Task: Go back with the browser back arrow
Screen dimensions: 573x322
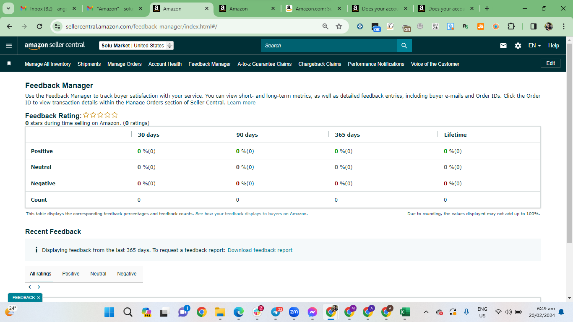Action: pos(9,26)
